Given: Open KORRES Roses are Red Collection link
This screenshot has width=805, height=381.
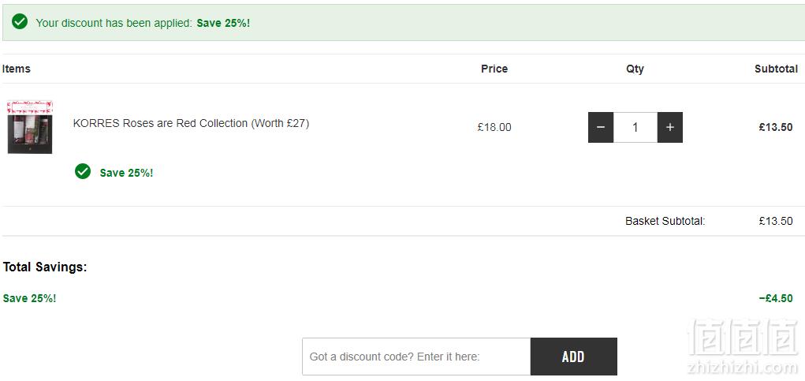Looking at the screenshot, I should (x=191, y=123).
